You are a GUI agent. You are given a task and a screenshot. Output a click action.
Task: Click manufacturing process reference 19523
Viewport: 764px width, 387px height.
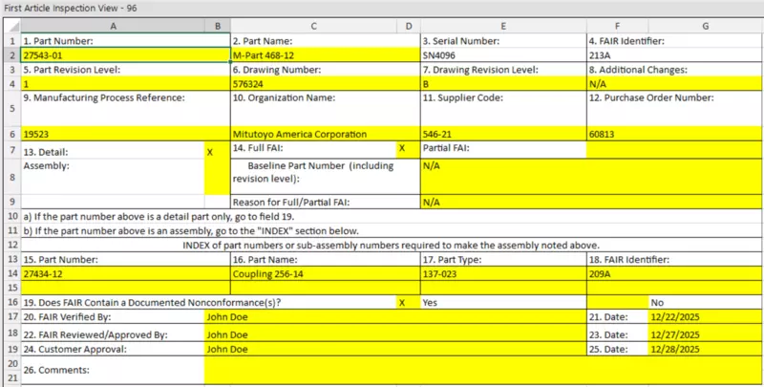tap(125, 134)
